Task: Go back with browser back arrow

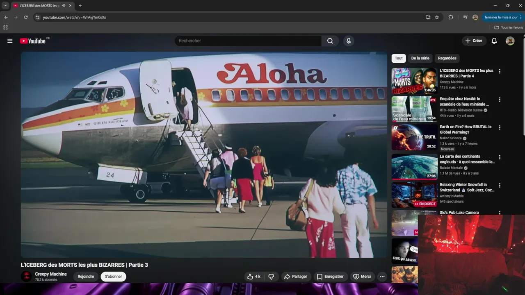Action: click(6, 17)
